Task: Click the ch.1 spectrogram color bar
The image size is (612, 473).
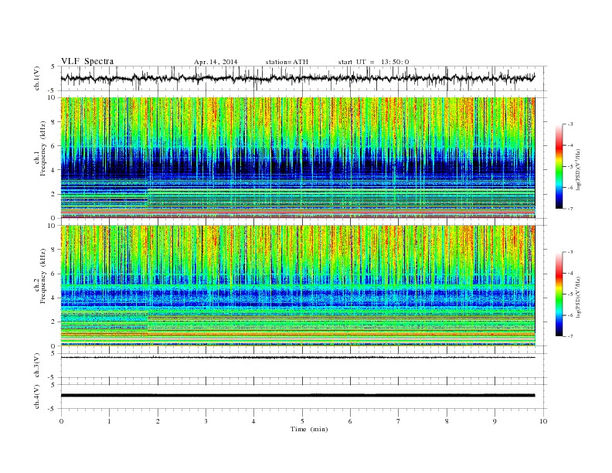Action: click(x=559, y=166)
